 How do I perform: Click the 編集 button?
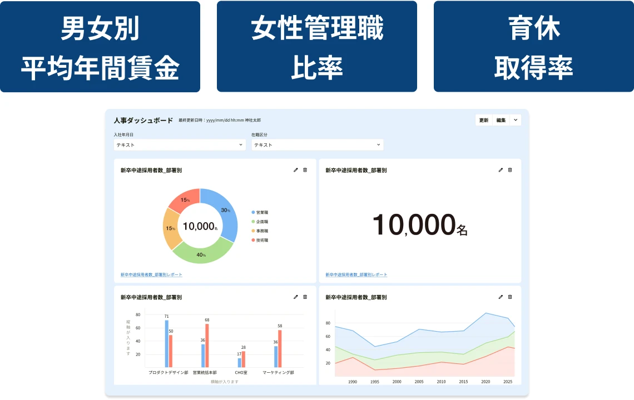click(x=501, y=121)
